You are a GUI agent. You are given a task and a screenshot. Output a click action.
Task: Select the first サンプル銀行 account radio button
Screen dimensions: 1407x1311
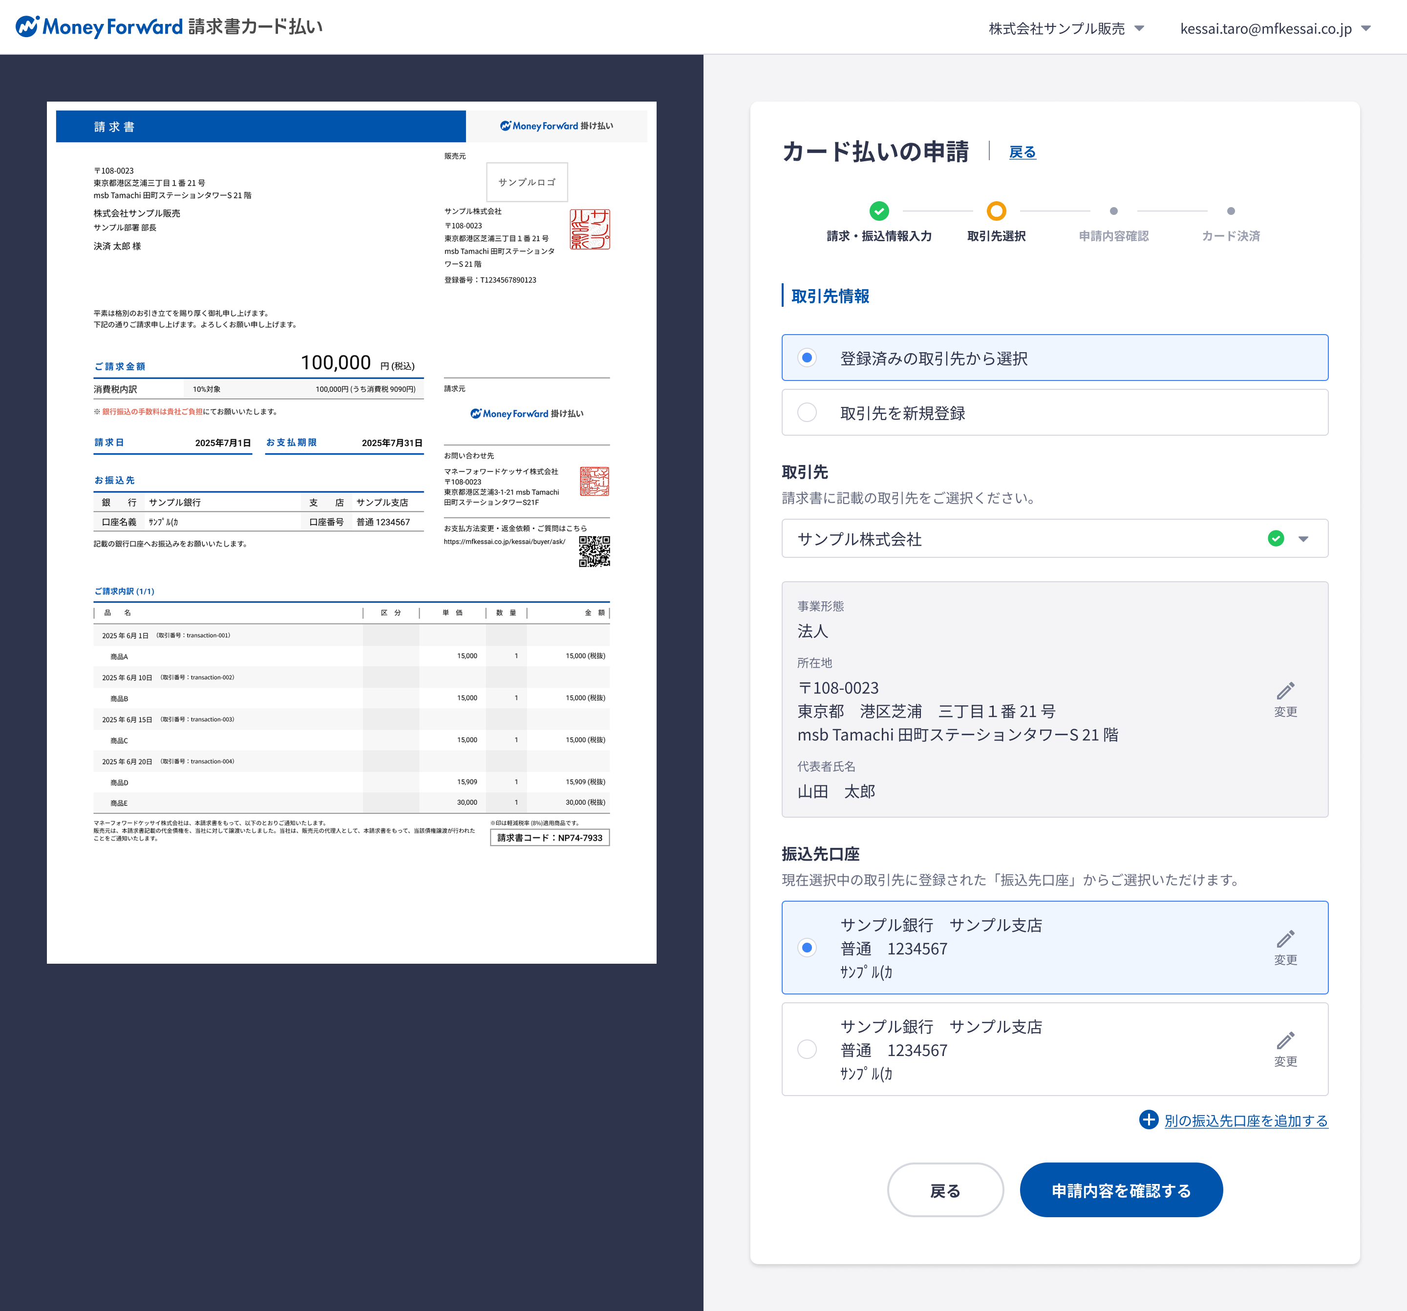tap(807, 947)
